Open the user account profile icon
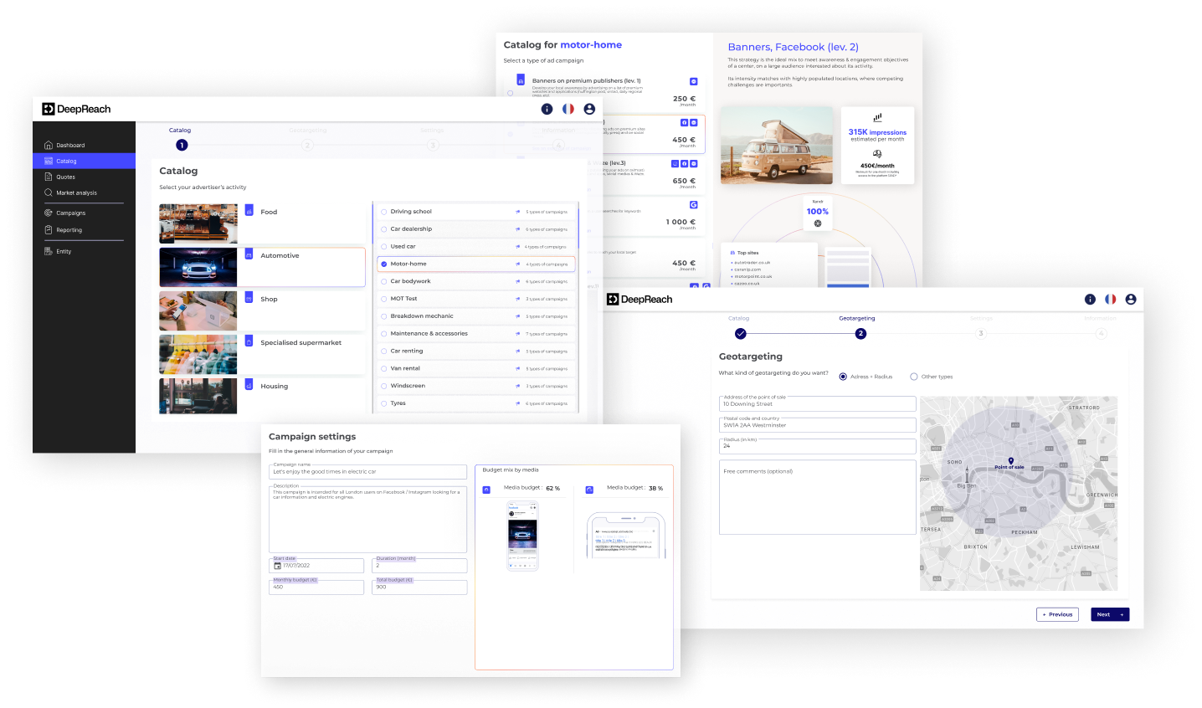The height and width of the screenshot is (708, 1202). (589, 109)
